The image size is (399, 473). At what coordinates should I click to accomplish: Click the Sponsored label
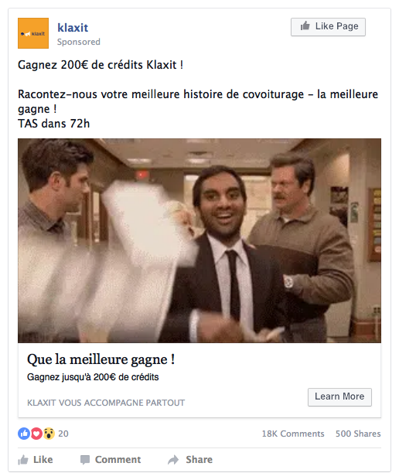pos(79,42)
